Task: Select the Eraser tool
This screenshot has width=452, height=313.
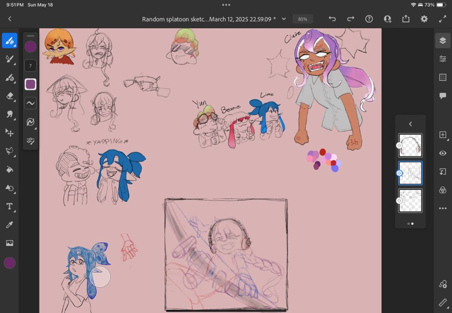Action: [x=9, y=96]
